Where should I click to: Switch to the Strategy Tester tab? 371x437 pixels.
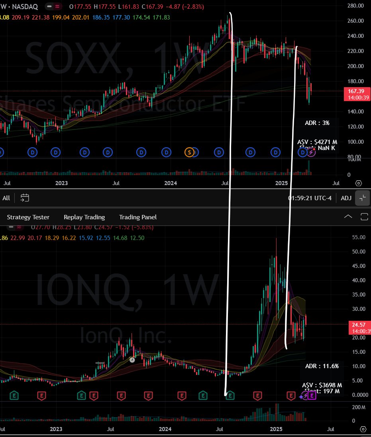click(x=28, y=217)
